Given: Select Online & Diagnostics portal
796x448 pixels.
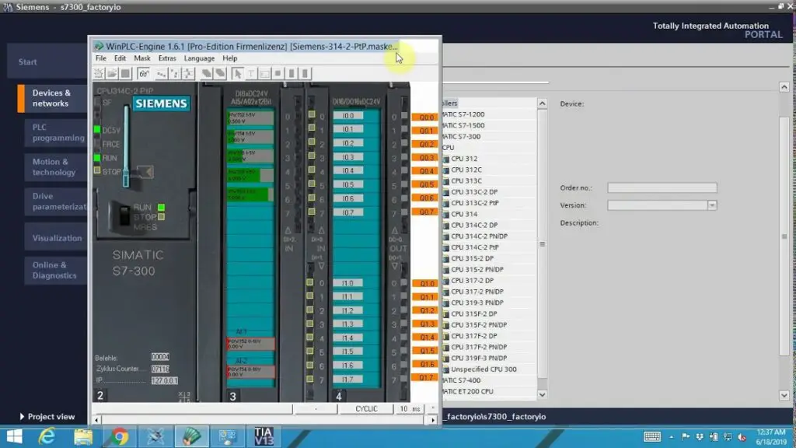Looking at the screenshot, I should coord(56,270).
